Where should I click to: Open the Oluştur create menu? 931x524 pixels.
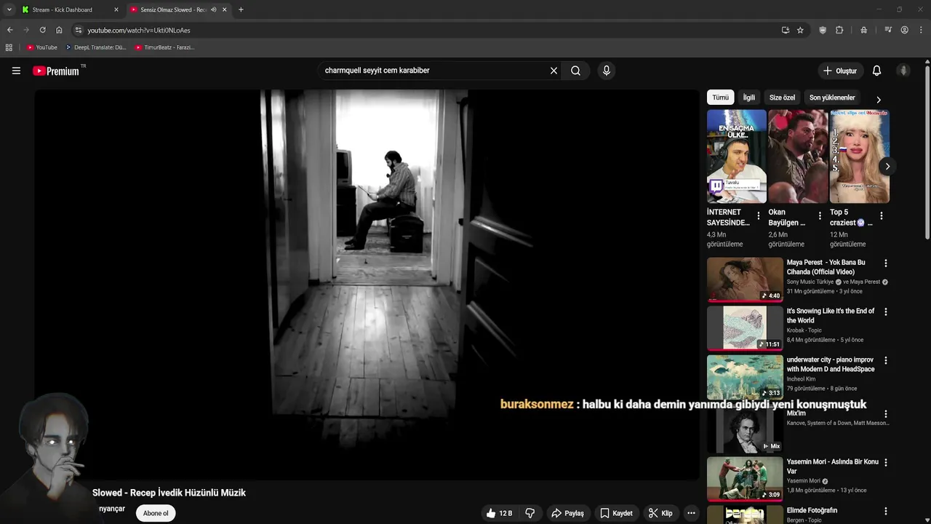point(840,71)
